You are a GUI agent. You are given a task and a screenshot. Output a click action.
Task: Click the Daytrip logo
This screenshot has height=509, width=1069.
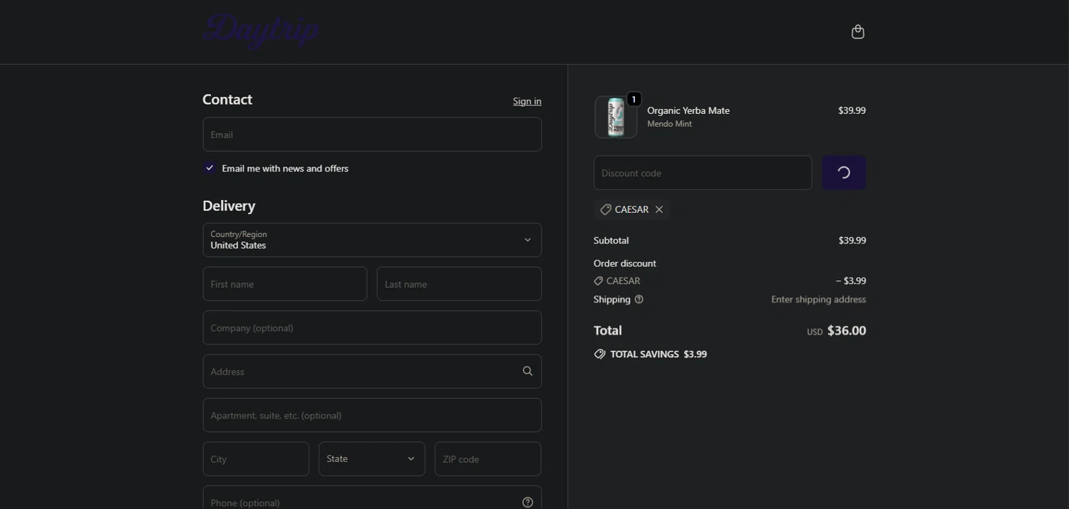pyautogui.click(x=261, y=31)
